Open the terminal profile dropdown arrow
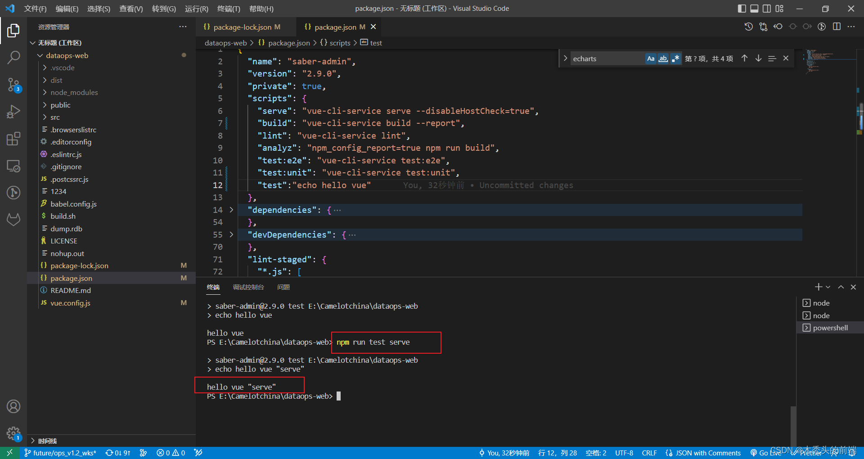Screen dimensions: 864x459 828,287
